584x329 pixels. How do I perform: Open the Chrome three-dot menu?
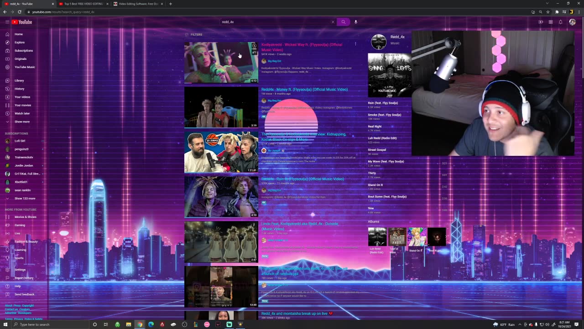[579, 12]
